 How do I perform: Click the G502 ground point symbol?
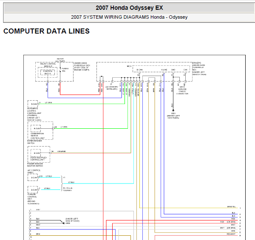63,223
